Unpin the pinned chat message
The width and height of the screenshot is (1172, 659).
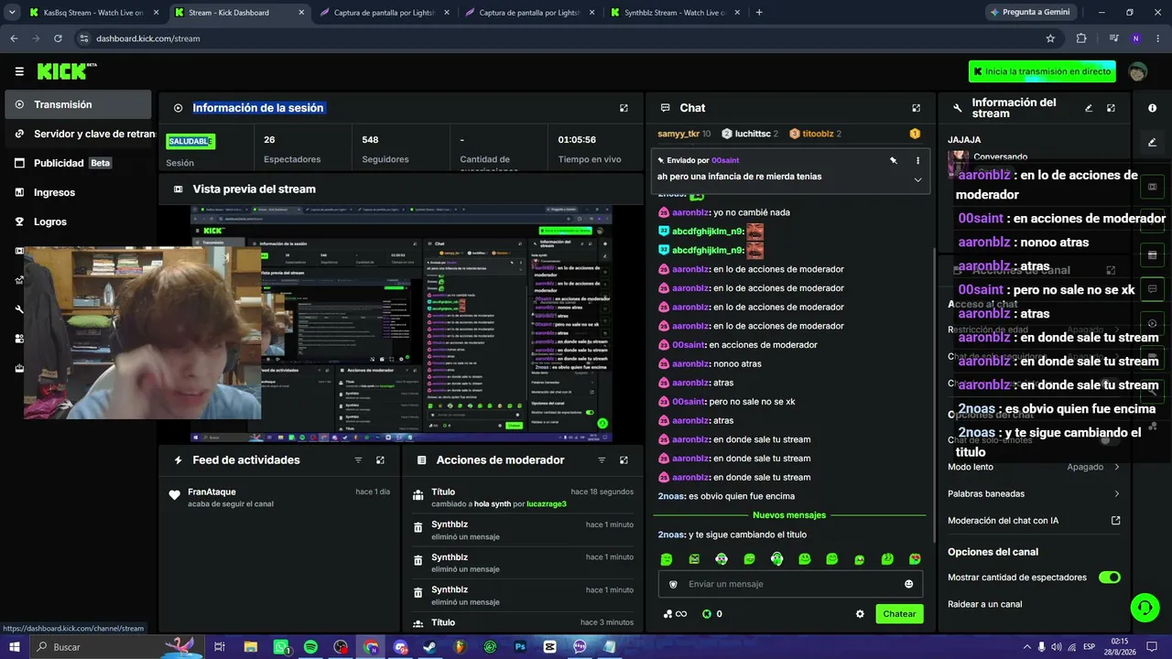(893, 160)
